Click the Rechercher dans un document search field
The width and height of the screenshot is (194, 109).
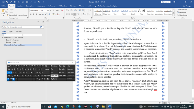point(20,27)
